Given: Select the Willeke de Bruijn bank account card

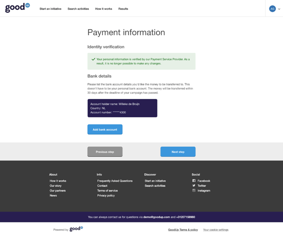Looking at the screenshot, I should point(122,108).
